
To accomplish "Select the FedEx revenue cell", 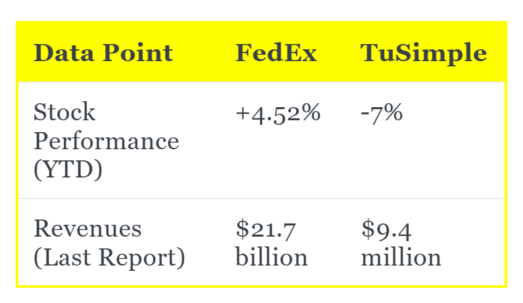I will click(x=283, y=243).
